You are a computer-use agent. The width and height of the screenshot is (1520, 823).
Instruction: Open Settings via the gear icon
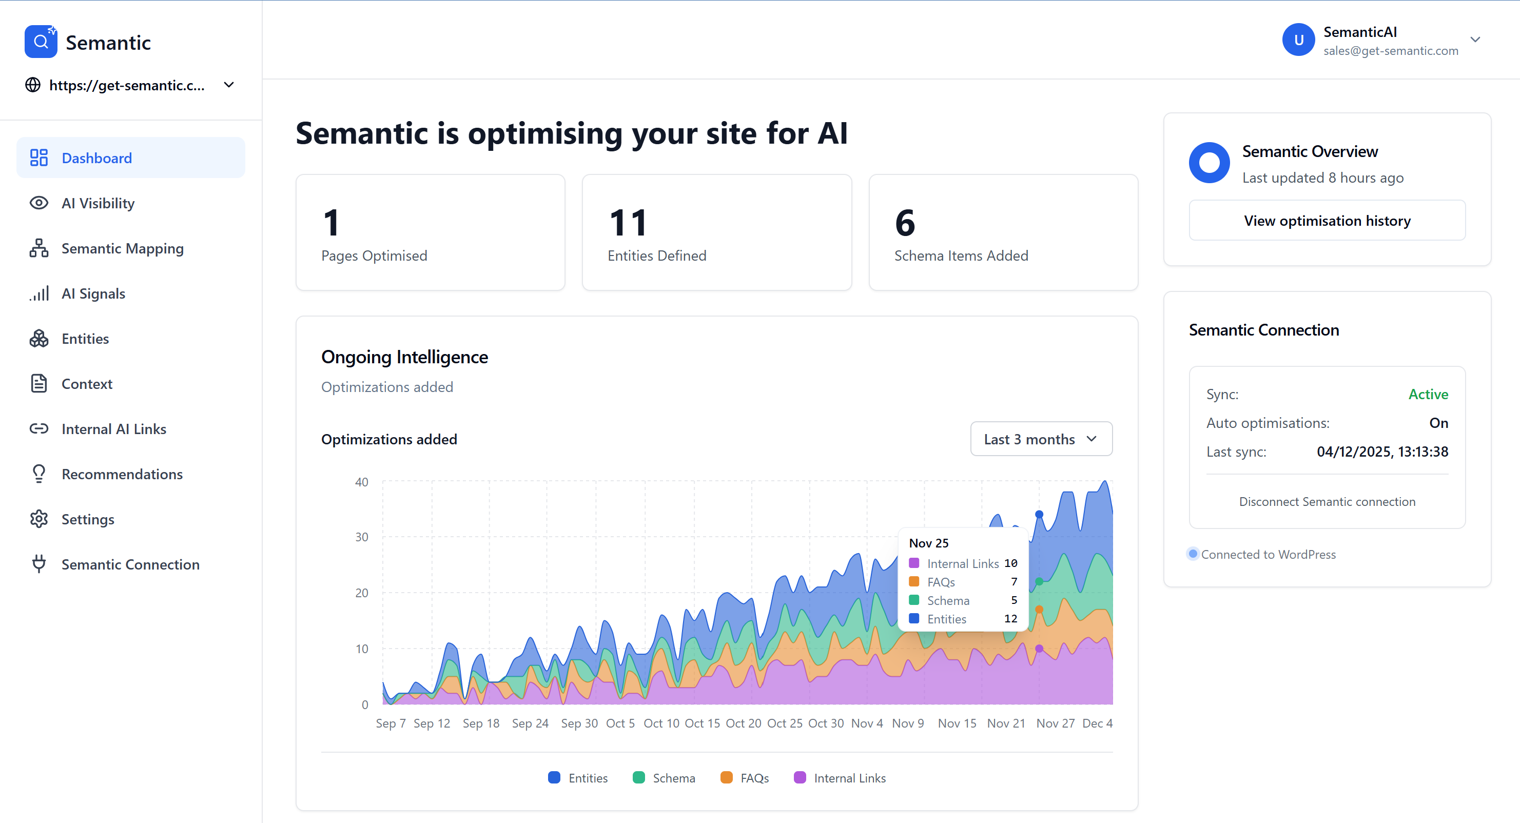[x=38, y=519]
